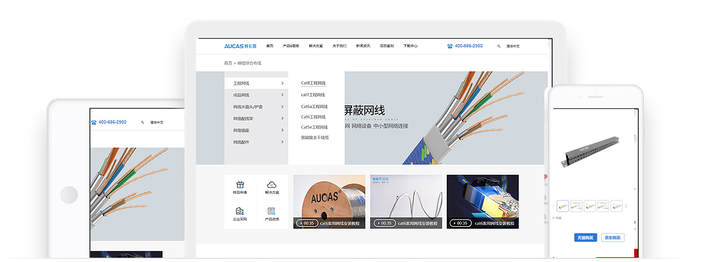The height and width of the screenshot is (262, 707).
Task: Click the 天猫购买 blue button
Action: (x=585, y=237)
